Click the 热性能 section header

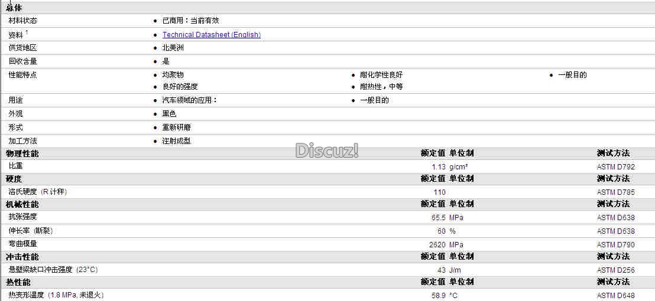click(x=18, y=282)
